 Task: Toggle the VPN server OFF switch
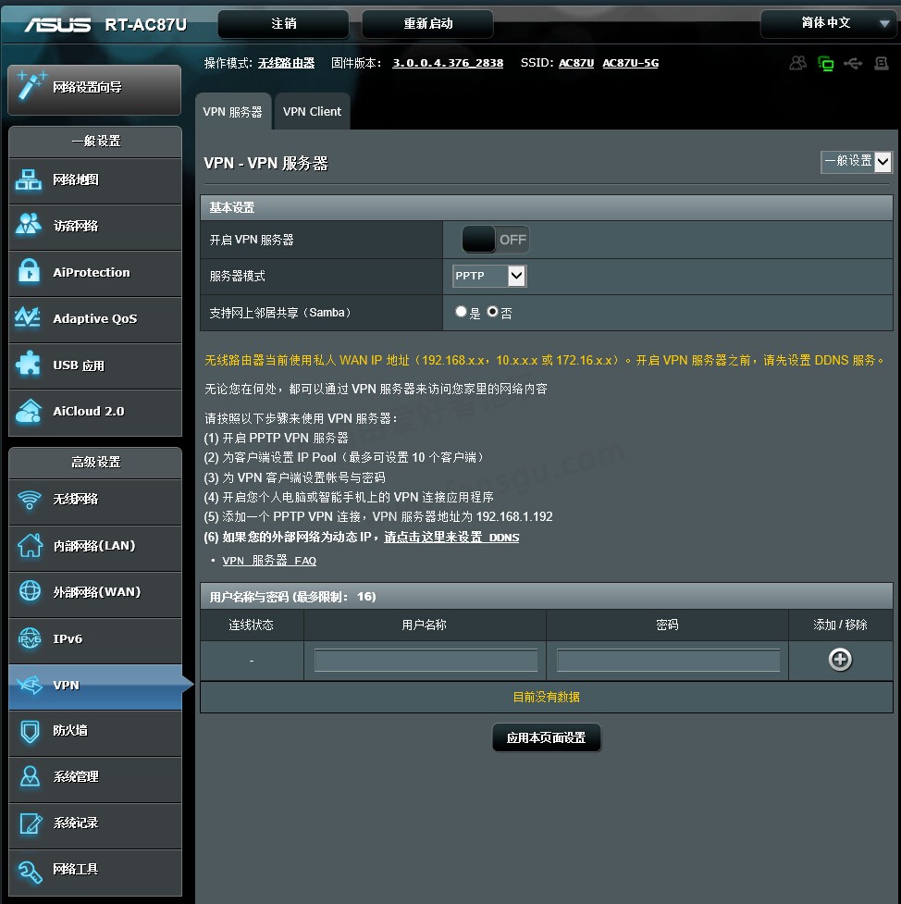496,240
